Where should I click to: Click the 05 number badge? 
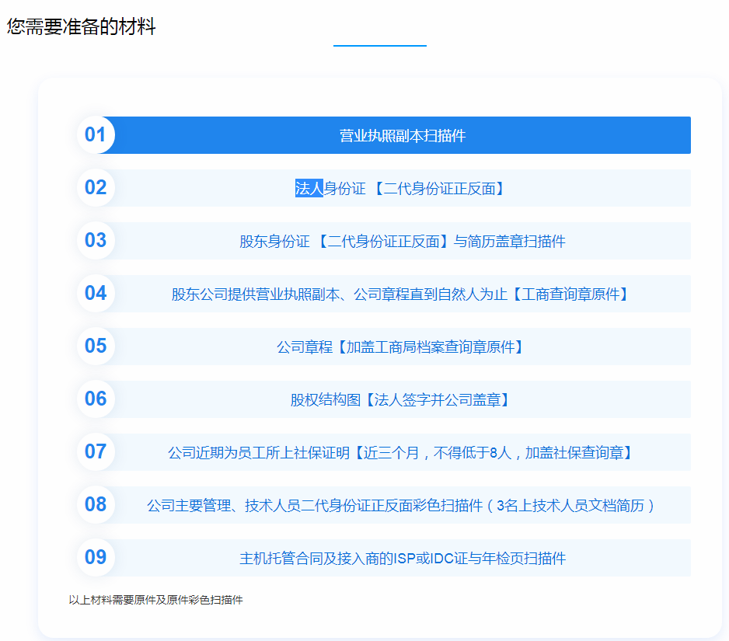[x=96, y=347]
